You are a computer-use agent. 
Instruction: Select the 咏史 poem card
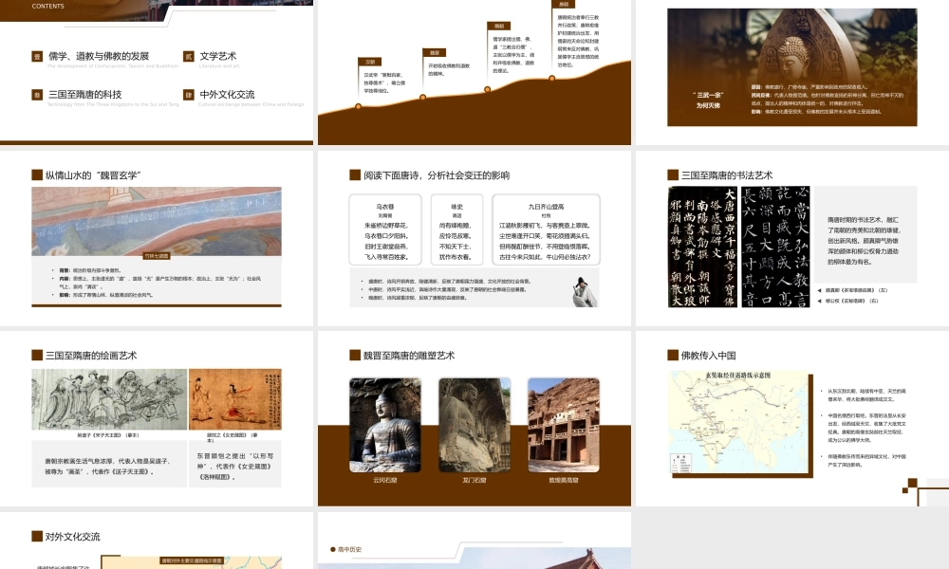point(457,229)
